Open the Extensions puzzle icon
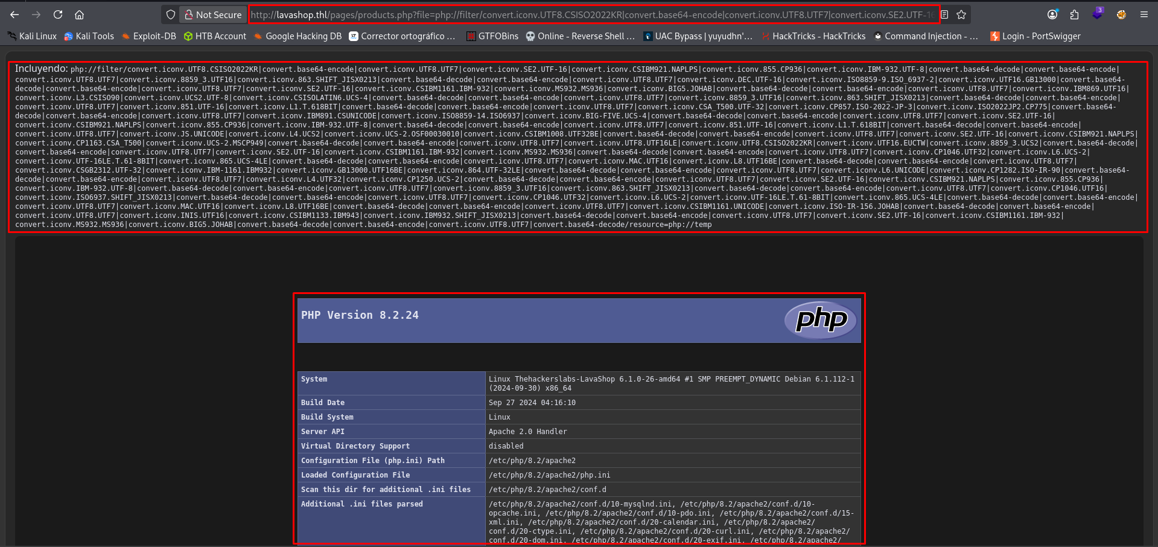1158x547 pixels. [x=1074, y=14]
